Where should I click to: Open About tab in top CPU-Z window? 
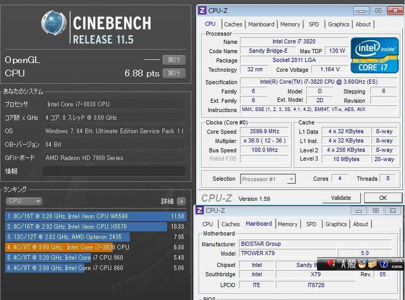click(x=363, y=24)
